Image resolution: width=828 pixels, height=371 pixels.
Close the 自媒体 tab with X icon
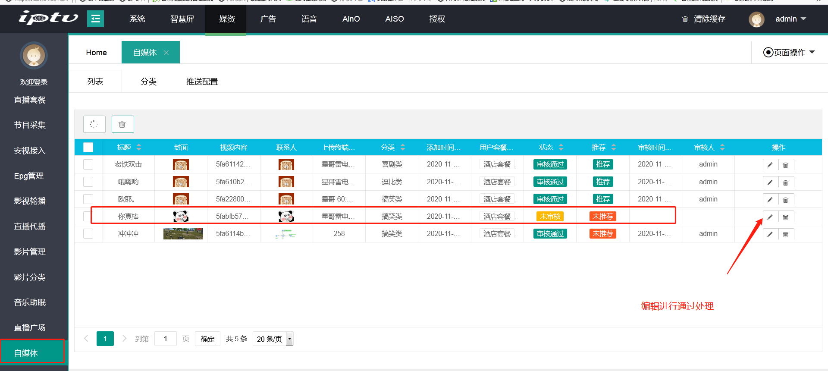166,53
